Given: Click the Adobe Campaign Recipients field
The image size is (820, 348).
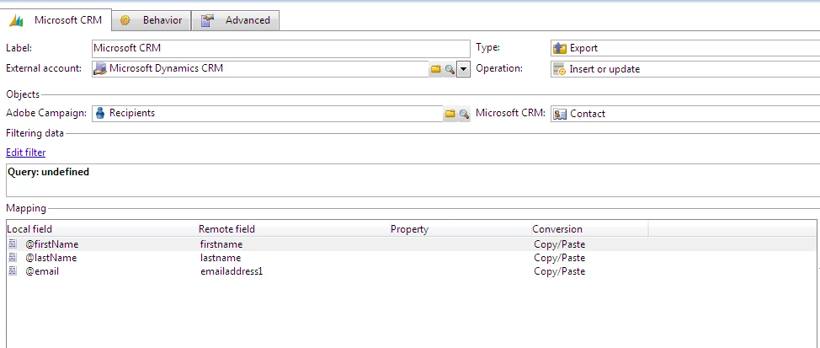Looking at the screenshot, I should click(x=267, y=114).
